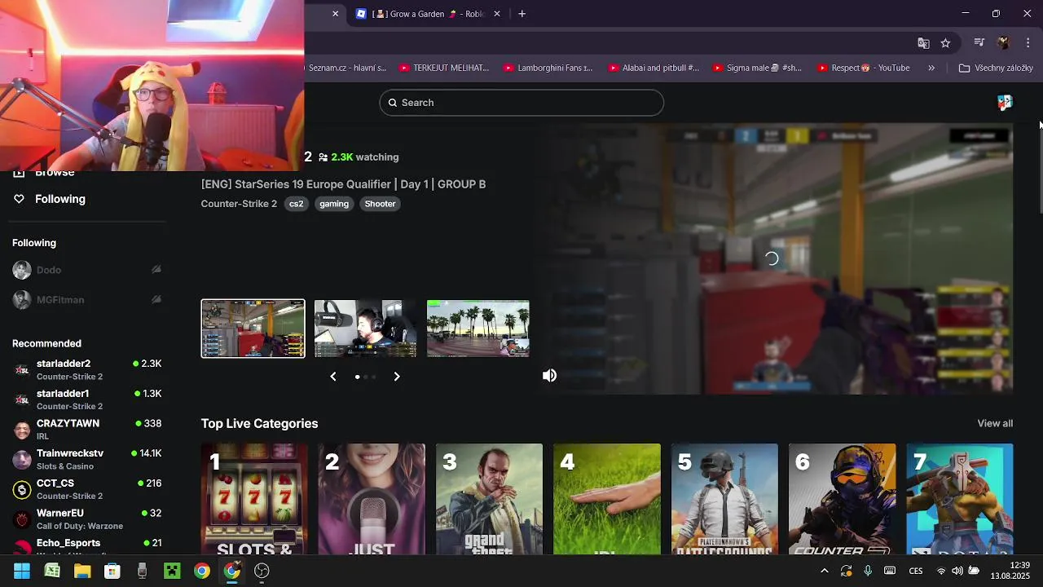
Task: Select first featured stream thumbnail
Action: pos(253,329)
